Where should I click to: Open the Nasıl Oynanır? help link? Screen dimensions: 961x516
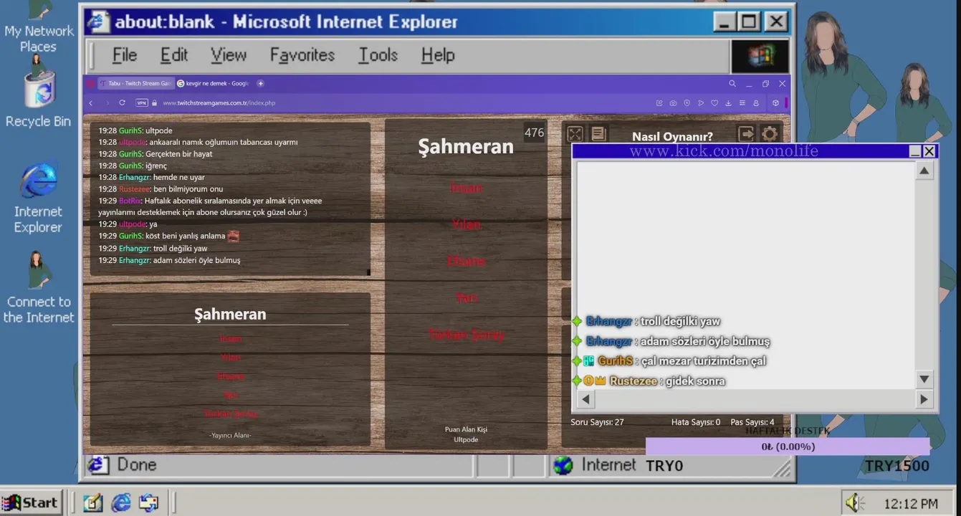point(672,136)
